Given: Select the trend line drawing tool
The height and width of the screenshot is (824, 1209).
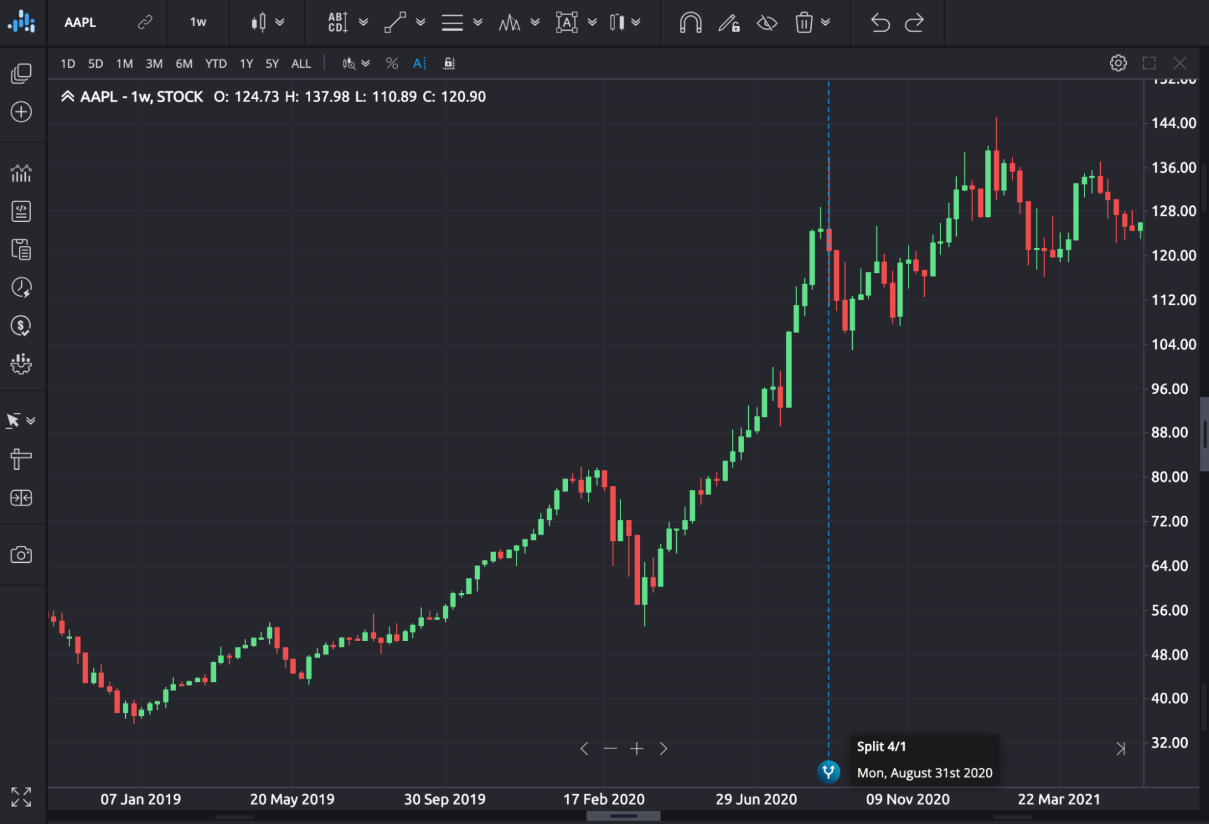Looking at the screenshot, I should (x=395, y=22).
